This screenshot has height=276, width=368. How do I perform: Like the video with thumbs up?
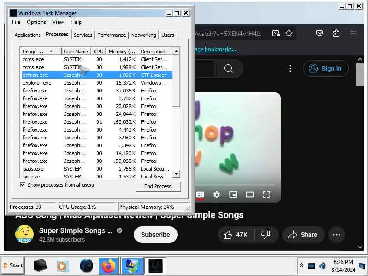click(236, 235)
